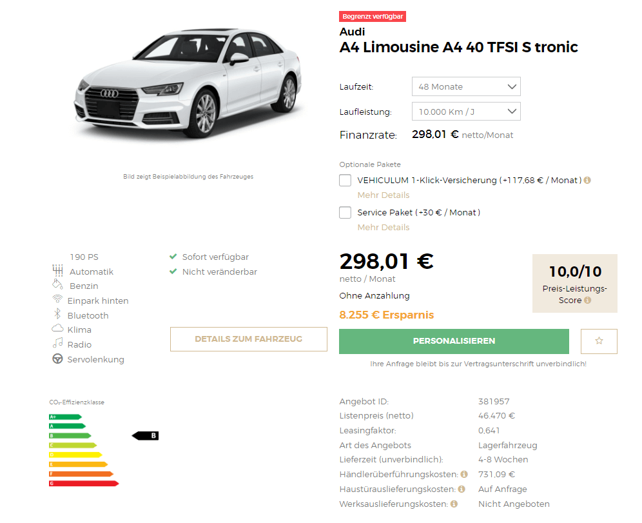Click the Benzin fuel icon

58,284
